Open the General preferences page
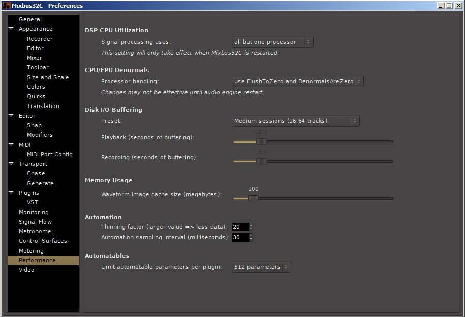Image resolution: width=465 pixels, height=317 pixels. pyautogui.click(x=30, y=19)
